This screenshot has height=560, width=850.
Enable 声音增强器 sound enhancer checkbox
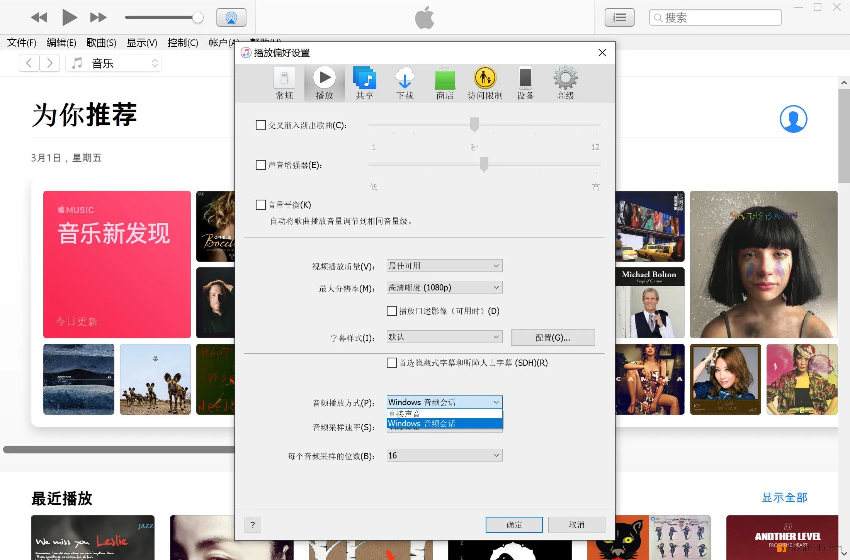(x=261, y=165)
